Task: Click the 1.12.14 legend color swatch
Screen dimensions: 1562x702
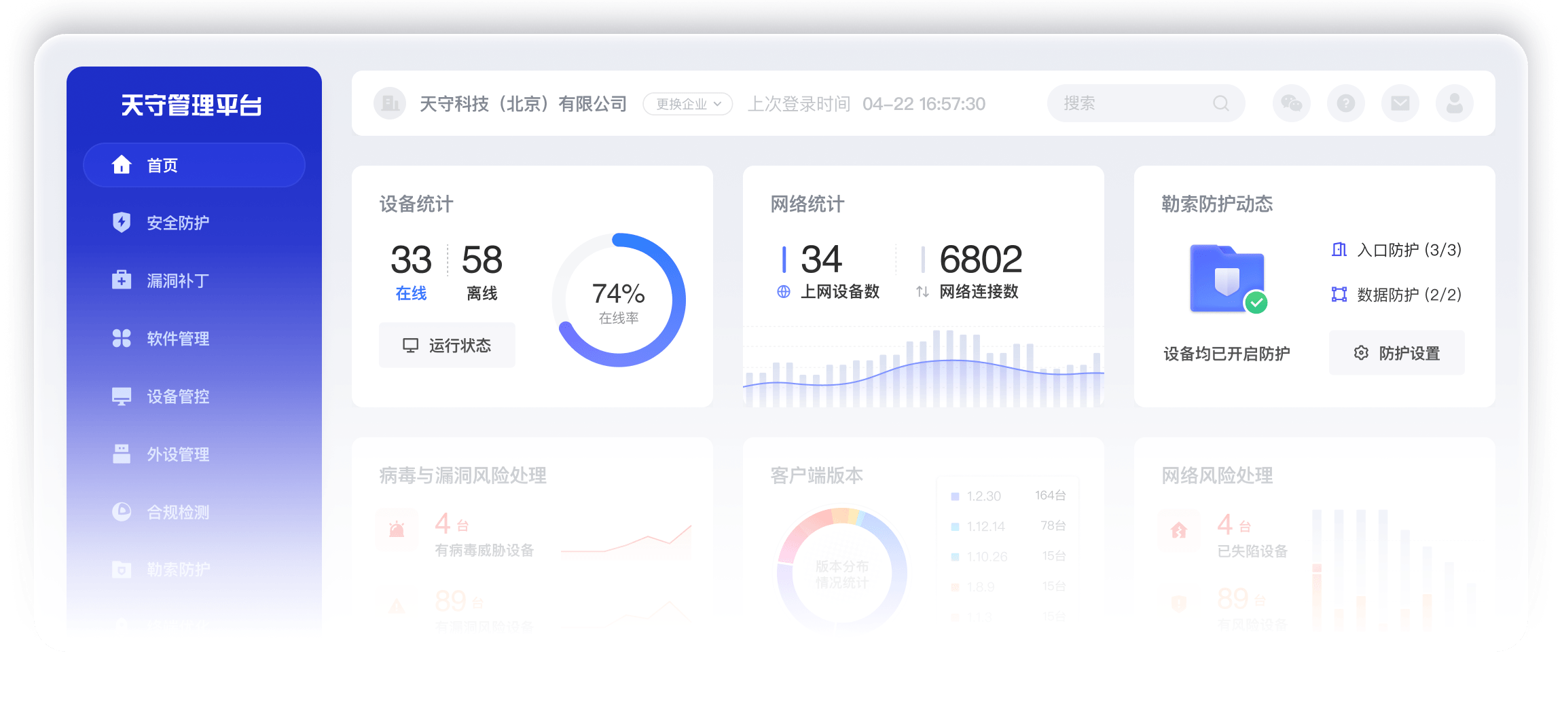Action: tap(955, 527)
